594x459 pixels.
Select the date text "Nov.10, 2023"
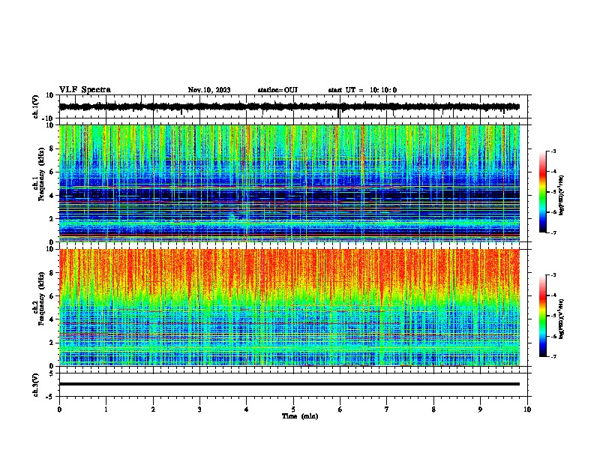point(209,90)
